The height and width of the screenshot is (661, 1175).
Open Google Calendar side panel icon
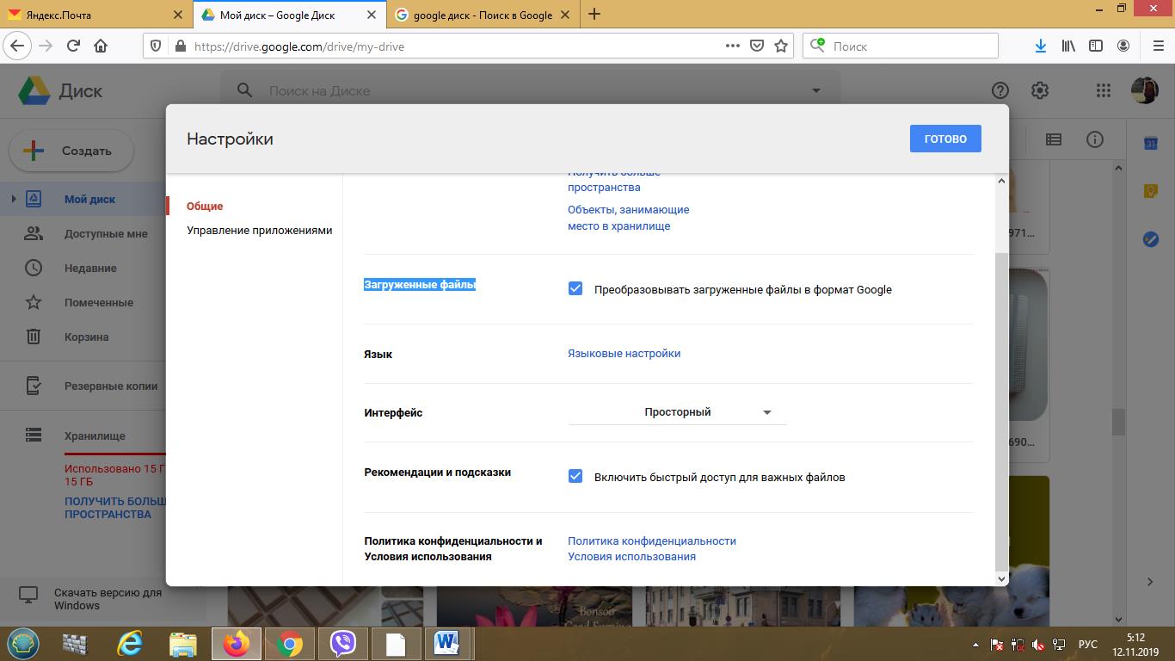(x=1151, y=144)
